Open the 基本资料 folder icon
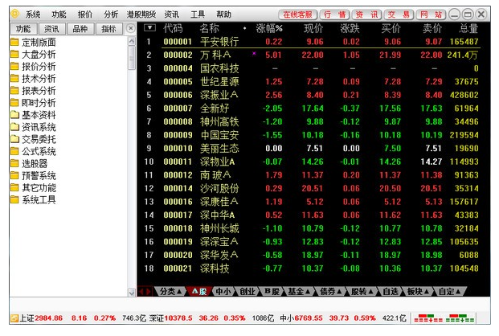The width and height of the screenshot is (499, 336). [x=14, y=115]
